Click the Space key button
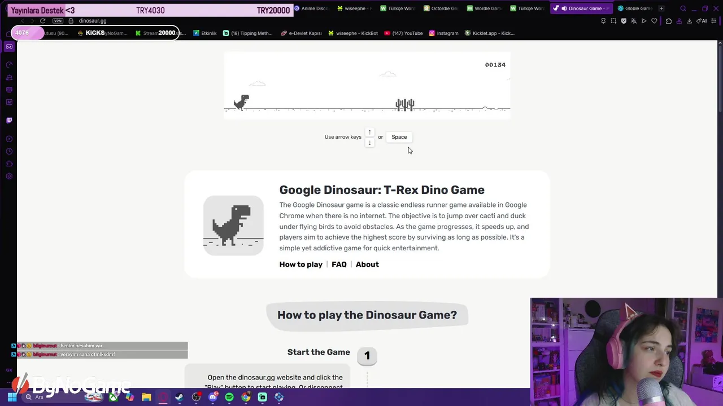723x406 pixels. [399, 137]
